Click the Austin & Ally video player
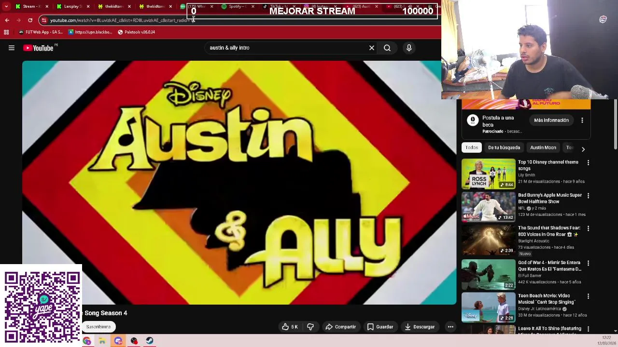Image resolution: width=618 pixels, height=347 pixels. (x=239, y=183)
